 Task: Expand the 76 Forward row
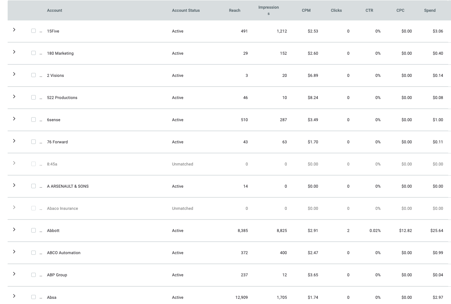point(14,141)
